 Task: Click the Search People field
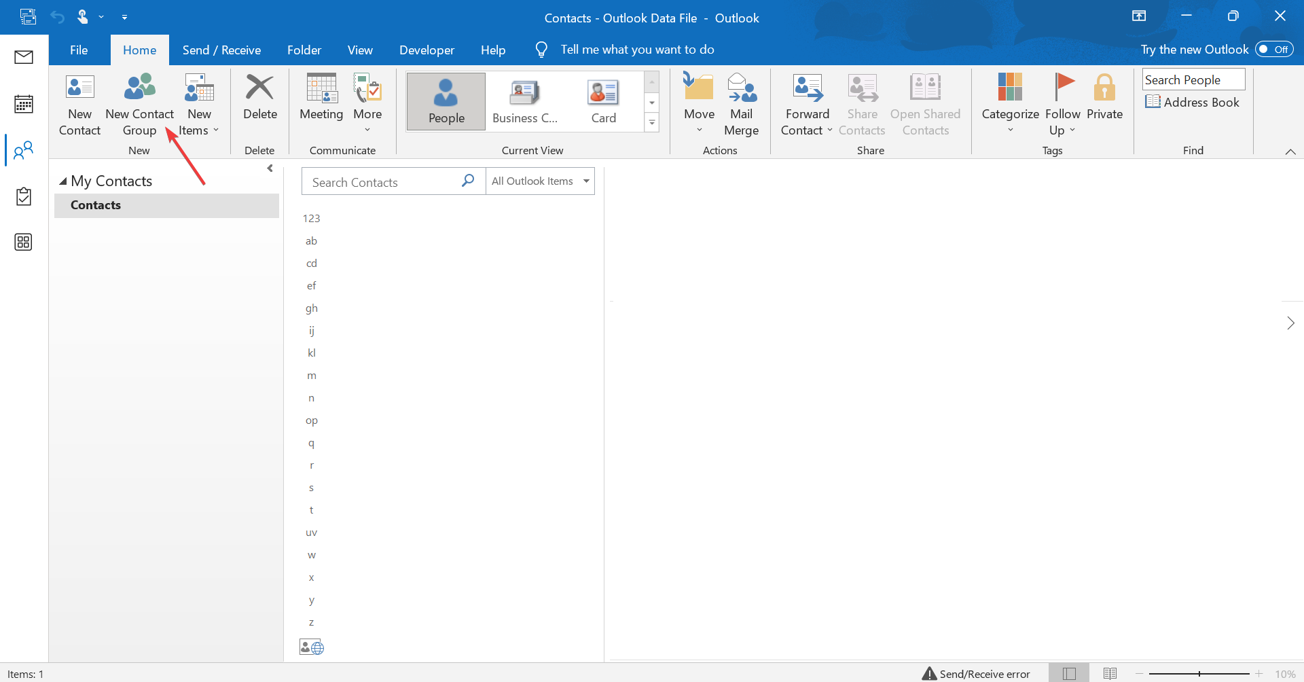[1193, 79]
